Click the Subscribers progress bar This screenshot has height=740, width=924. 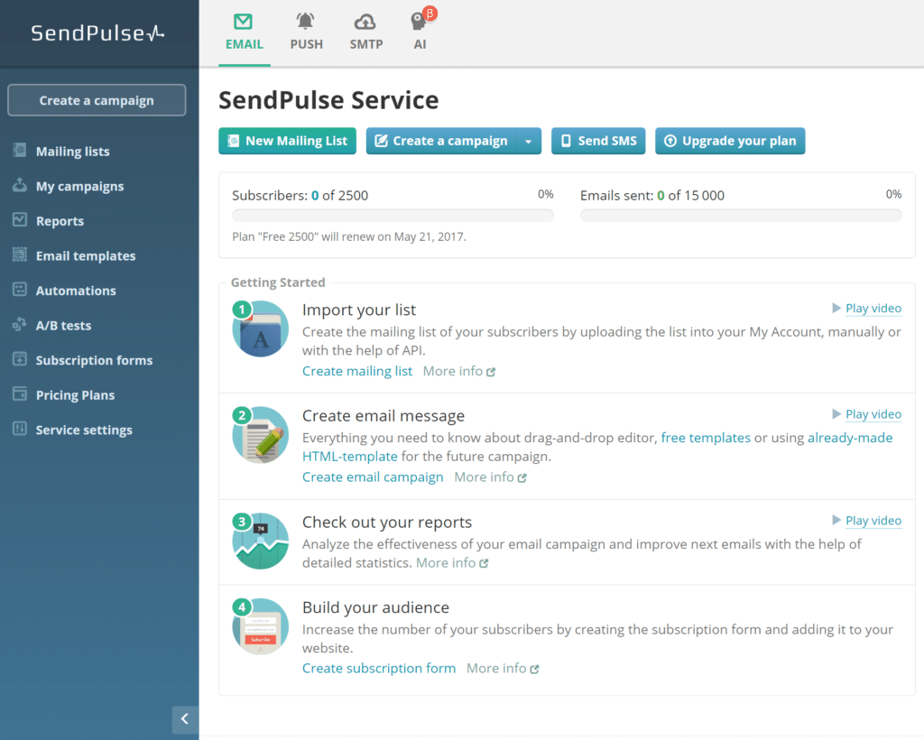pyautogui.click(x=393, y=215)
